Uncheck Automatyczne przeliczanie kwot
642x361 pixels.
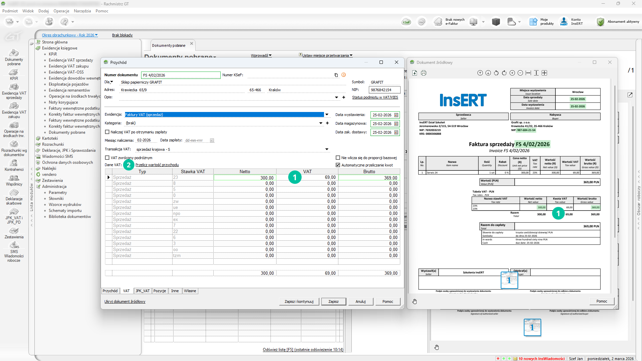point(338,165)
